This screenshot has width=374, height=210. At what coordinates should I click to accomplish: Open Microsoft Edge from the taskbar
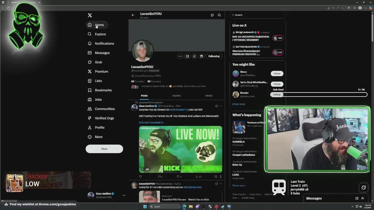pos(184,207)
